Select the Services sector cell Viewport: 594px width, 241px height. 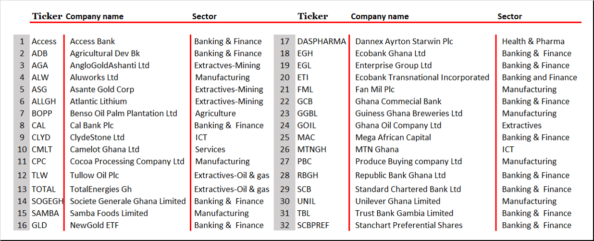(x=210, y=150)
